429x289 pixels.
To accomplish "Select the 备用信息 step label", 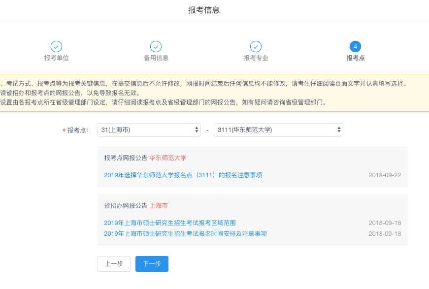I will [x=156, y=58].
